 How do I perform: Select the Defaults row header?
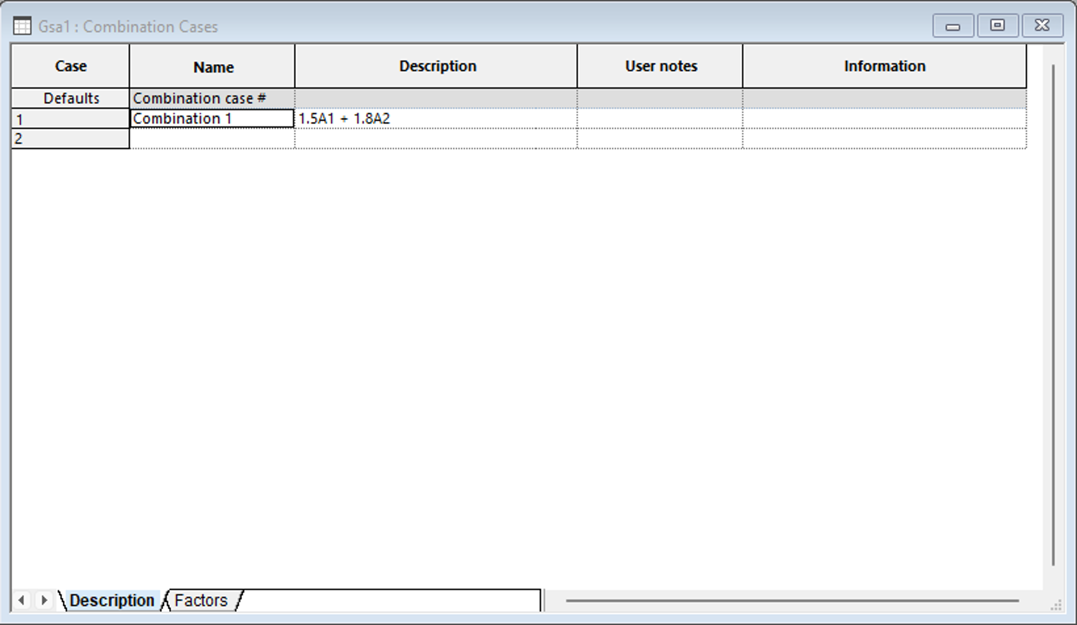click(x=70, y=99)
